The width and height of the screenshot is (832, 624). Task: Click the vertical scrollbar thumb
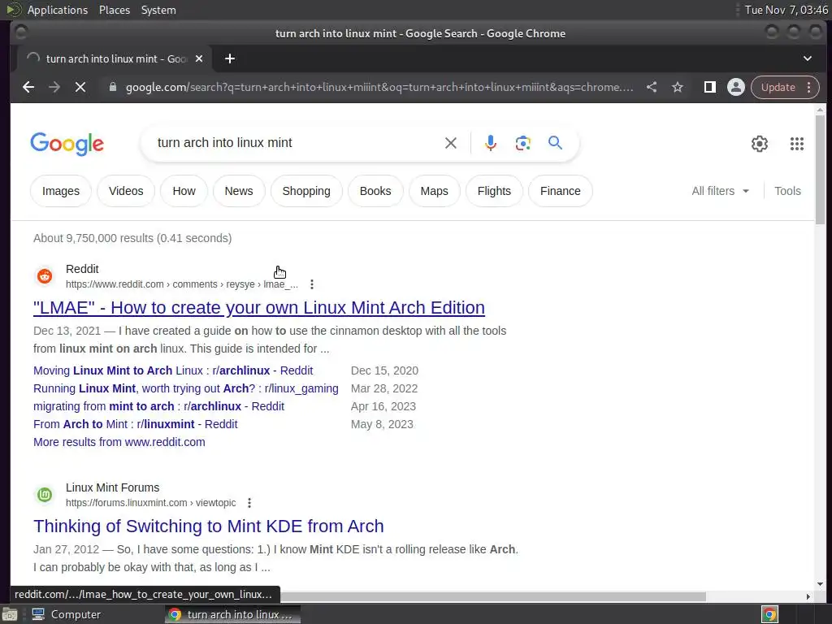pyautogui.click(x=821, y=170)
